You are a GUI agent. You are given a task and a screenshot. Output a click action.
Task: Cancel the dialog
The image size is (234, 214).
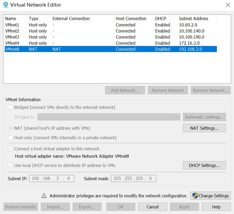[152, 207]
